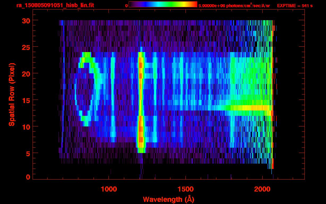
Task: Click the EXPTIME = 541 s text
Action: coord(295,6)
